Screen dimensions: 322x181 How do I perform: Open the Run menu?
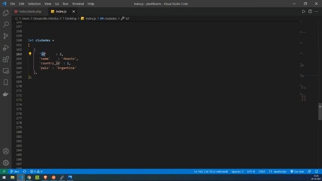pos(65,4)
